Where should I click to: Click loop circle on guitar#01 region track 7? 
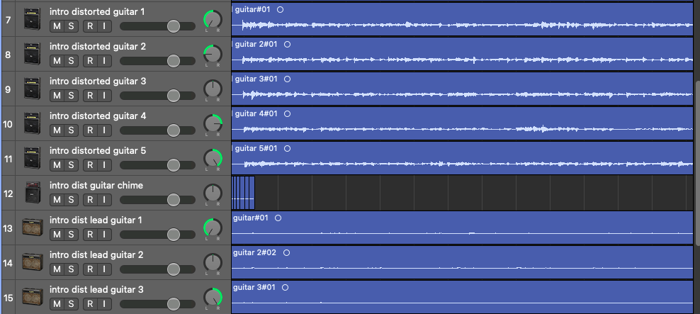coord(280,9)
